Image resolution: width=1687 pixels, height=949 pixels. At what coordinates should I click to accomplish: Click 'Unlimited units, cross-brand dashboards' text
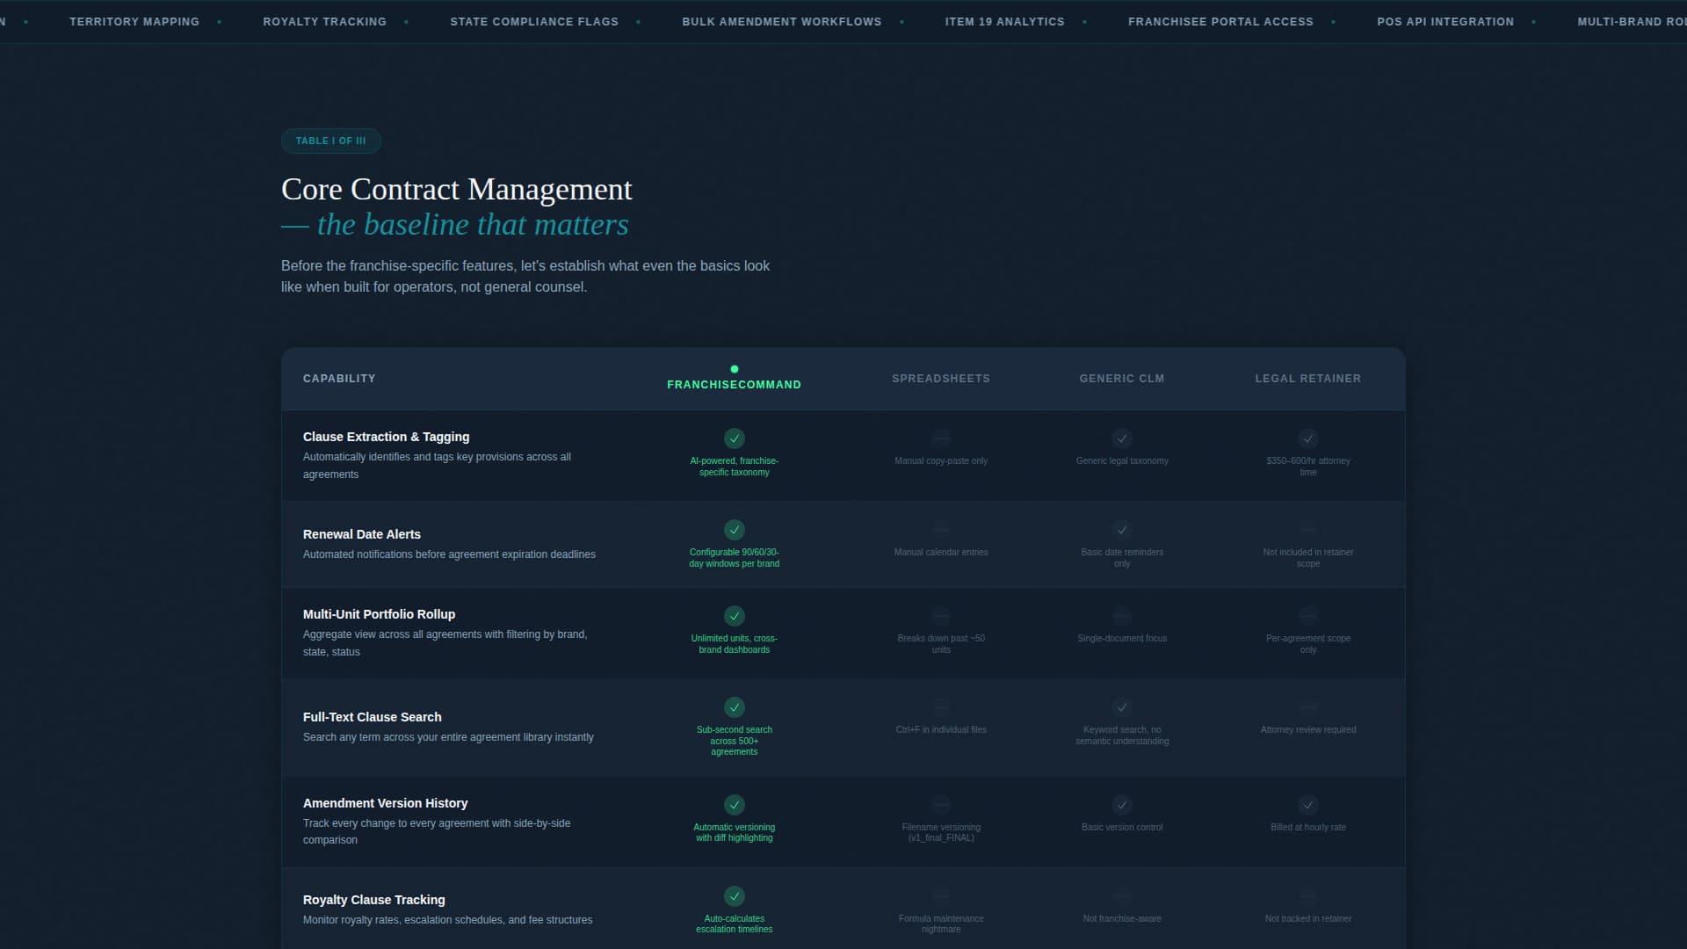tap(734, 644)
